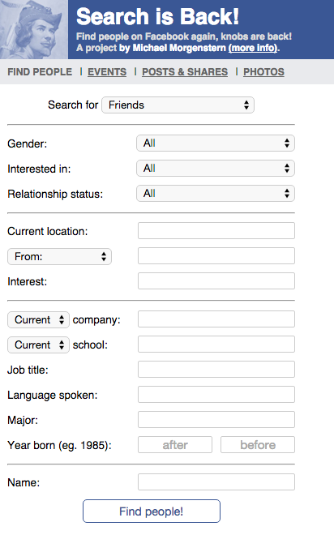Viewport: 334px width, 535px height.
Task: Expand the Relationship status dropdown
Action: (x=216, y=194)
